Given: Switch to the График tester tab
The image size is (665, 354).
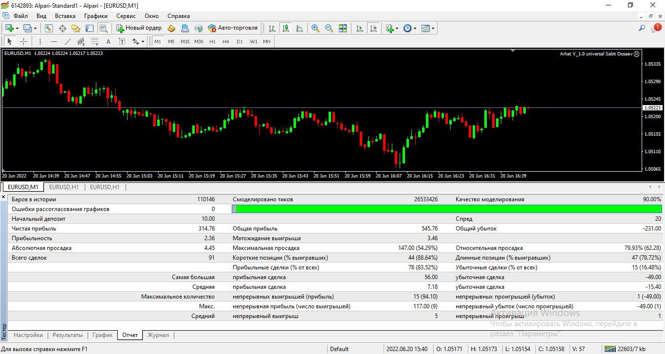Looking at the screenshot, I should pos(102,335).
